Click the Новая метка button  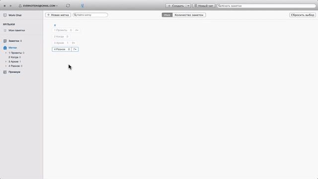(58, 15)
